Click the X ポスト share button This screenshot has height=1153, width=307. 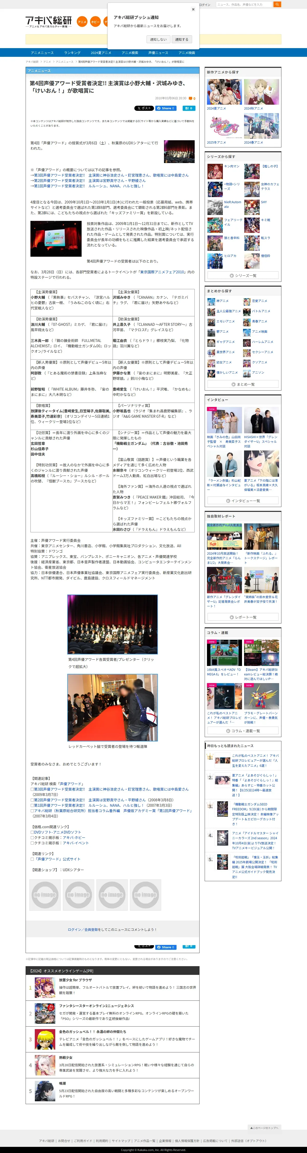point(144,108)
